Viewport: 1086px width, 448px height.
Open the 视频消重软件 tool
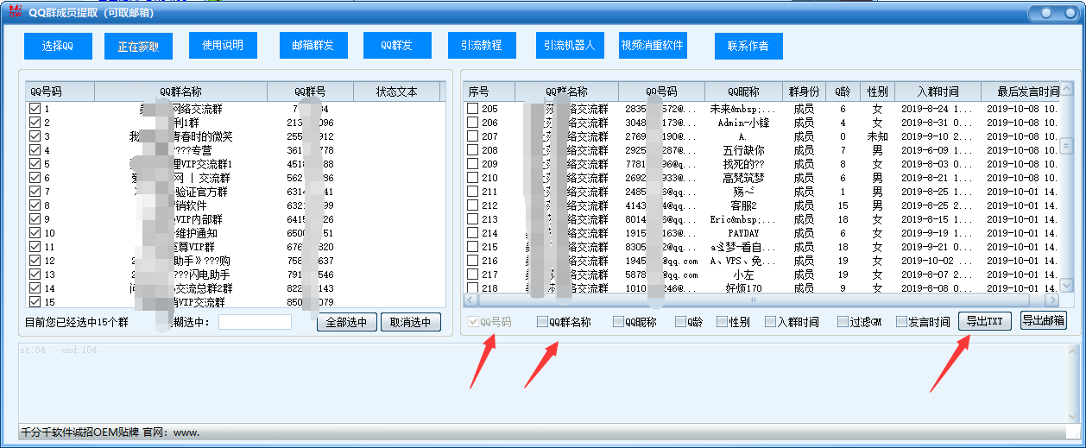653,46
